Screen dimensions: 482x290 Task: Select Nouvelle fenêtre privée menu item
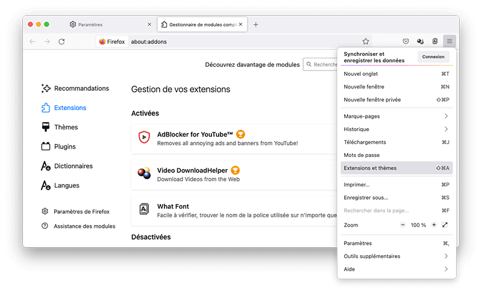(x=372, y=100)
